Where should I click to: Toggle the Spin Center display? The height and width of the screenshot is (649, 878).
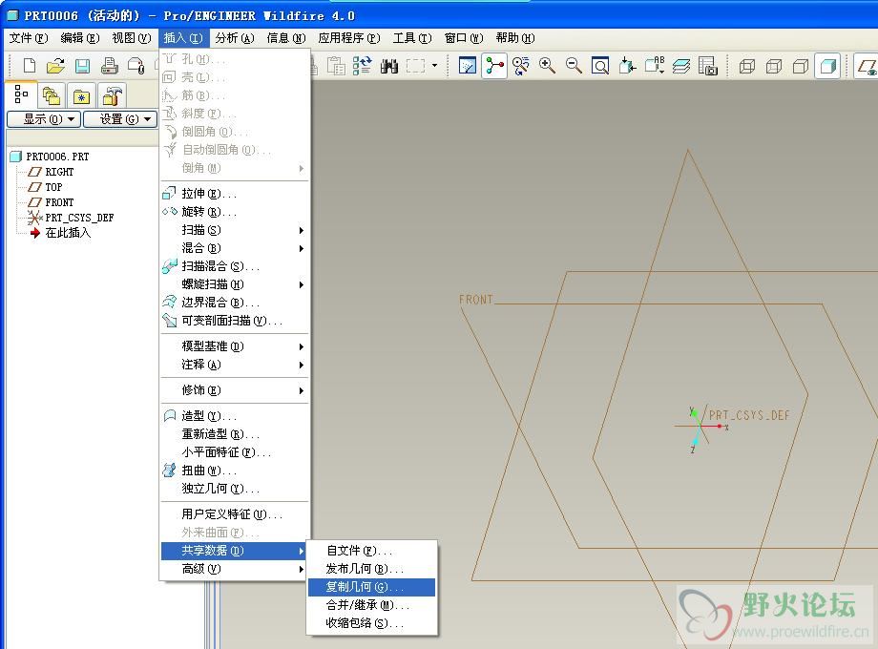pyautogui.click(x=494, y=66)
